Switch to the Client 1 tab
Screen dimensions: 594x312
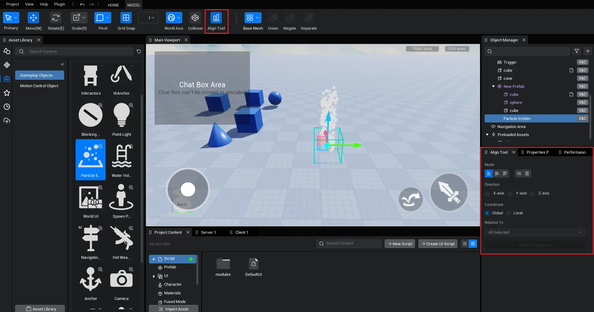point(242,232)
